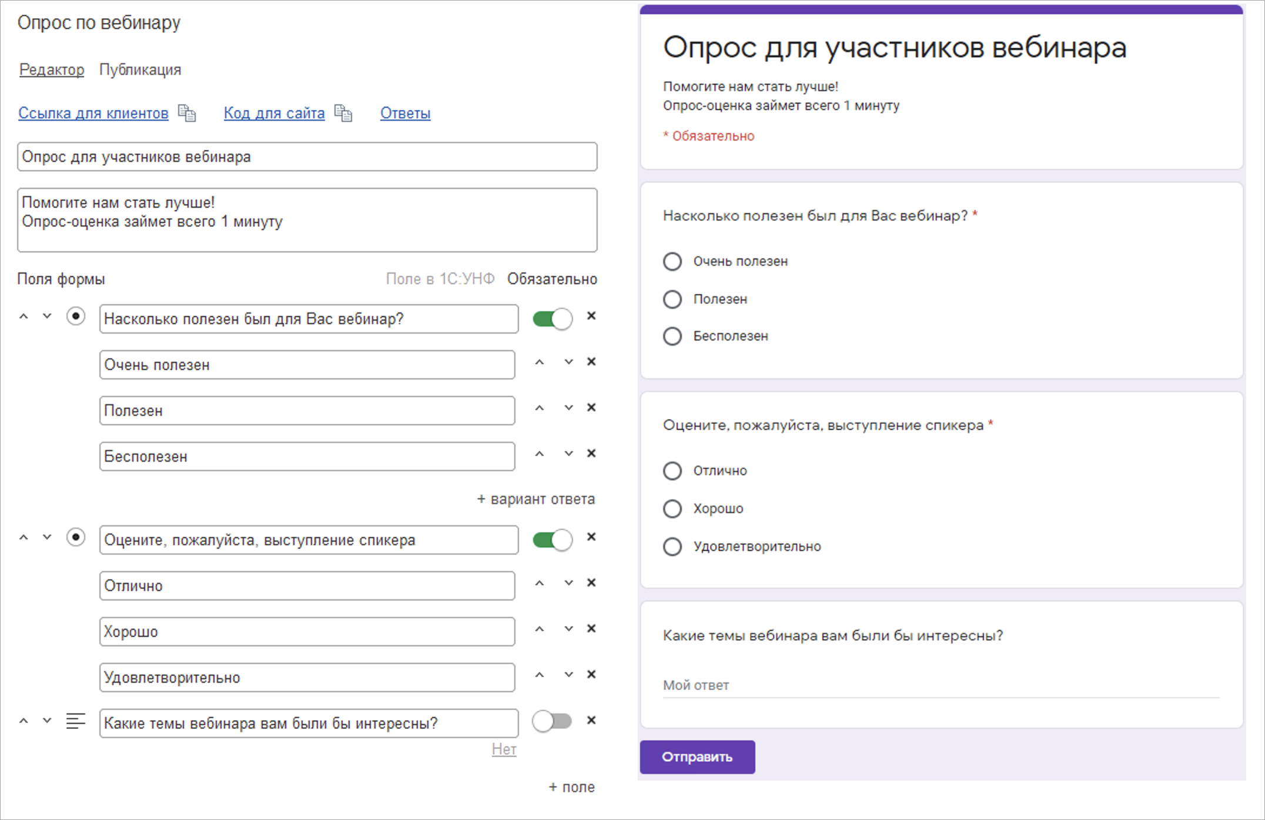Disable required toggle for webinar usefulness question
Viewport: 1265px width, 820px height.
coord(552,319)
